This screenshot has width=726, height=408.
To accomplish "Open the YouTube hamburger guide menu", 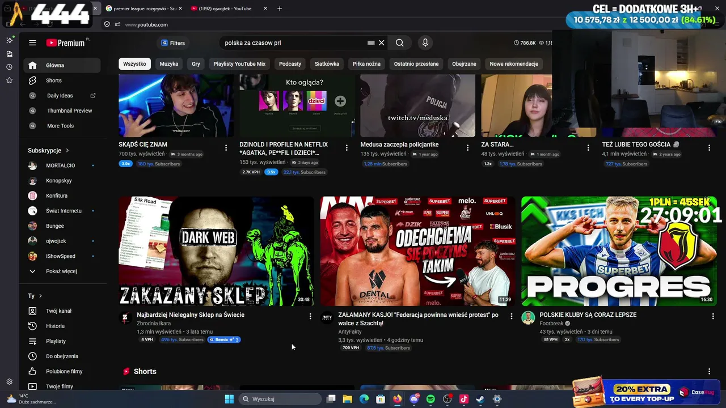I will (x=32, y=43).
